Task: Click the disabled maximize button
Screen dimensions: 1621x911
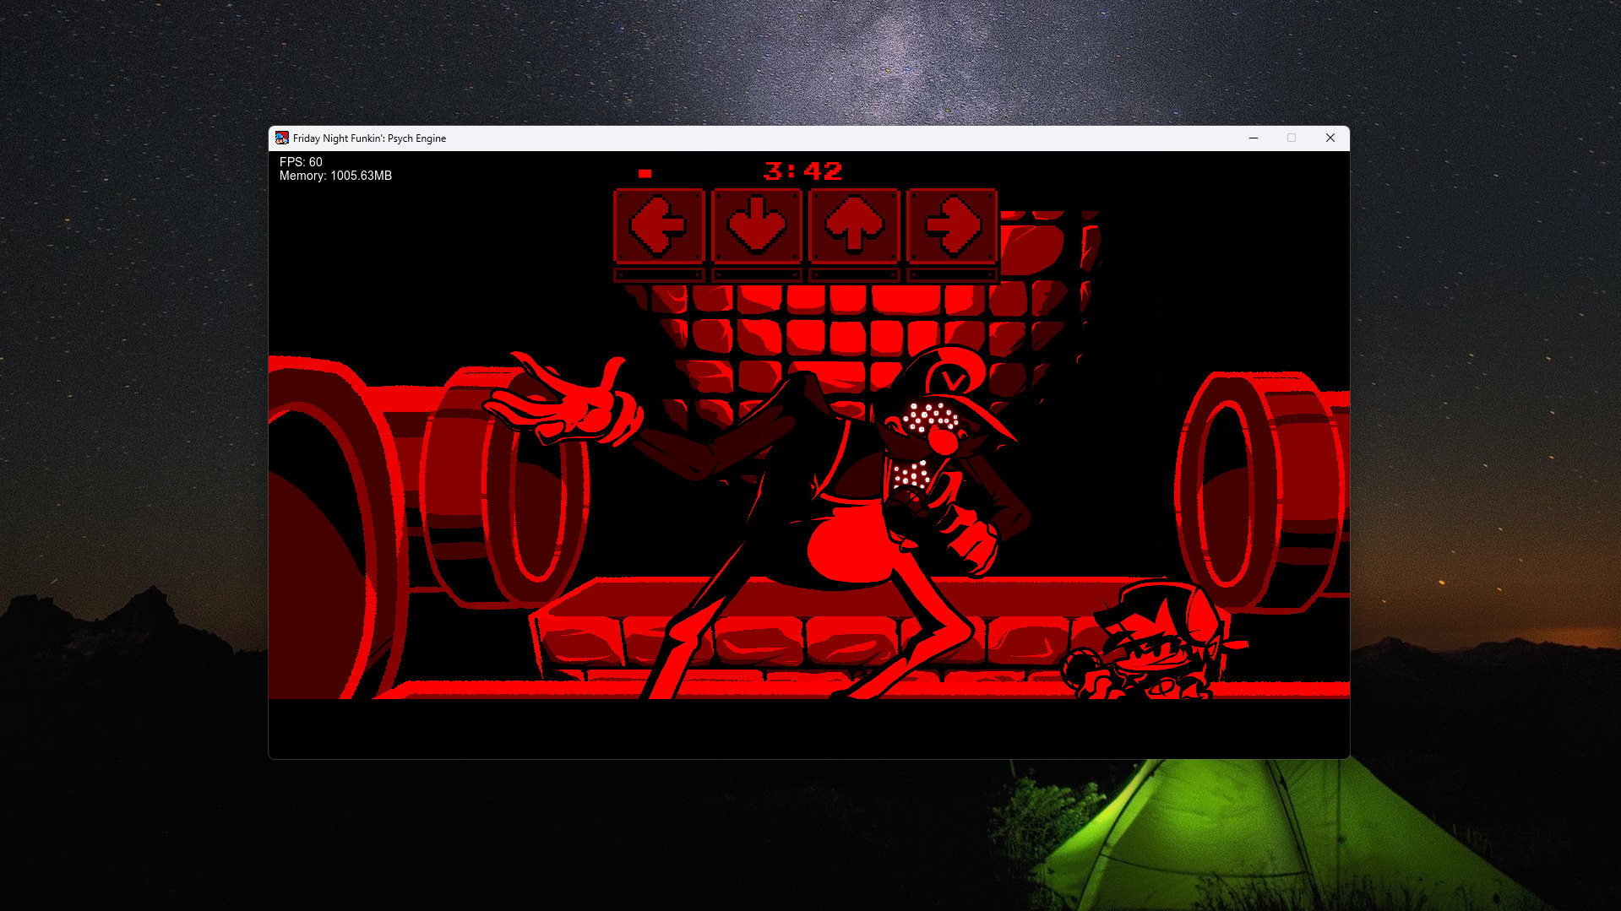Action: coord(1292,138)
